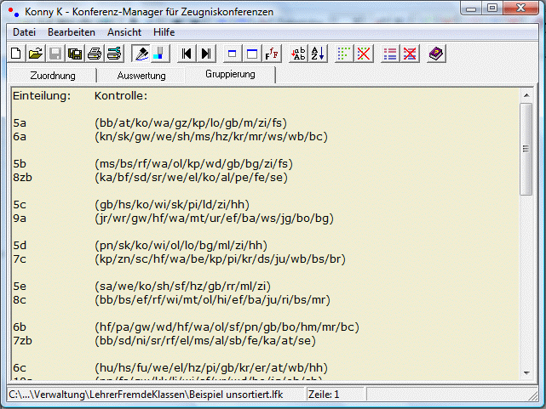Select the Gruppierung tab

tap(229, 74)
